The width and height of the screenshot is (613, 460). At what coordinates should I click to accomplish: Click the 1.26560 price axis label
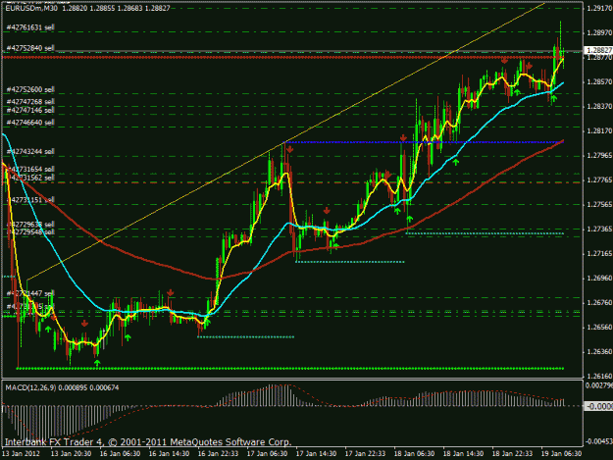599,328
